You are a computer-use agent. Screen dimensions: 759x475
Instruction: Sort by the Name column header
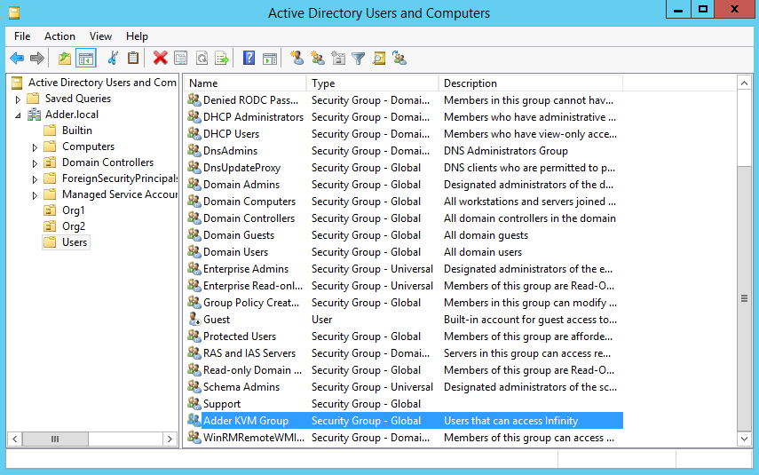pos(245,83)
